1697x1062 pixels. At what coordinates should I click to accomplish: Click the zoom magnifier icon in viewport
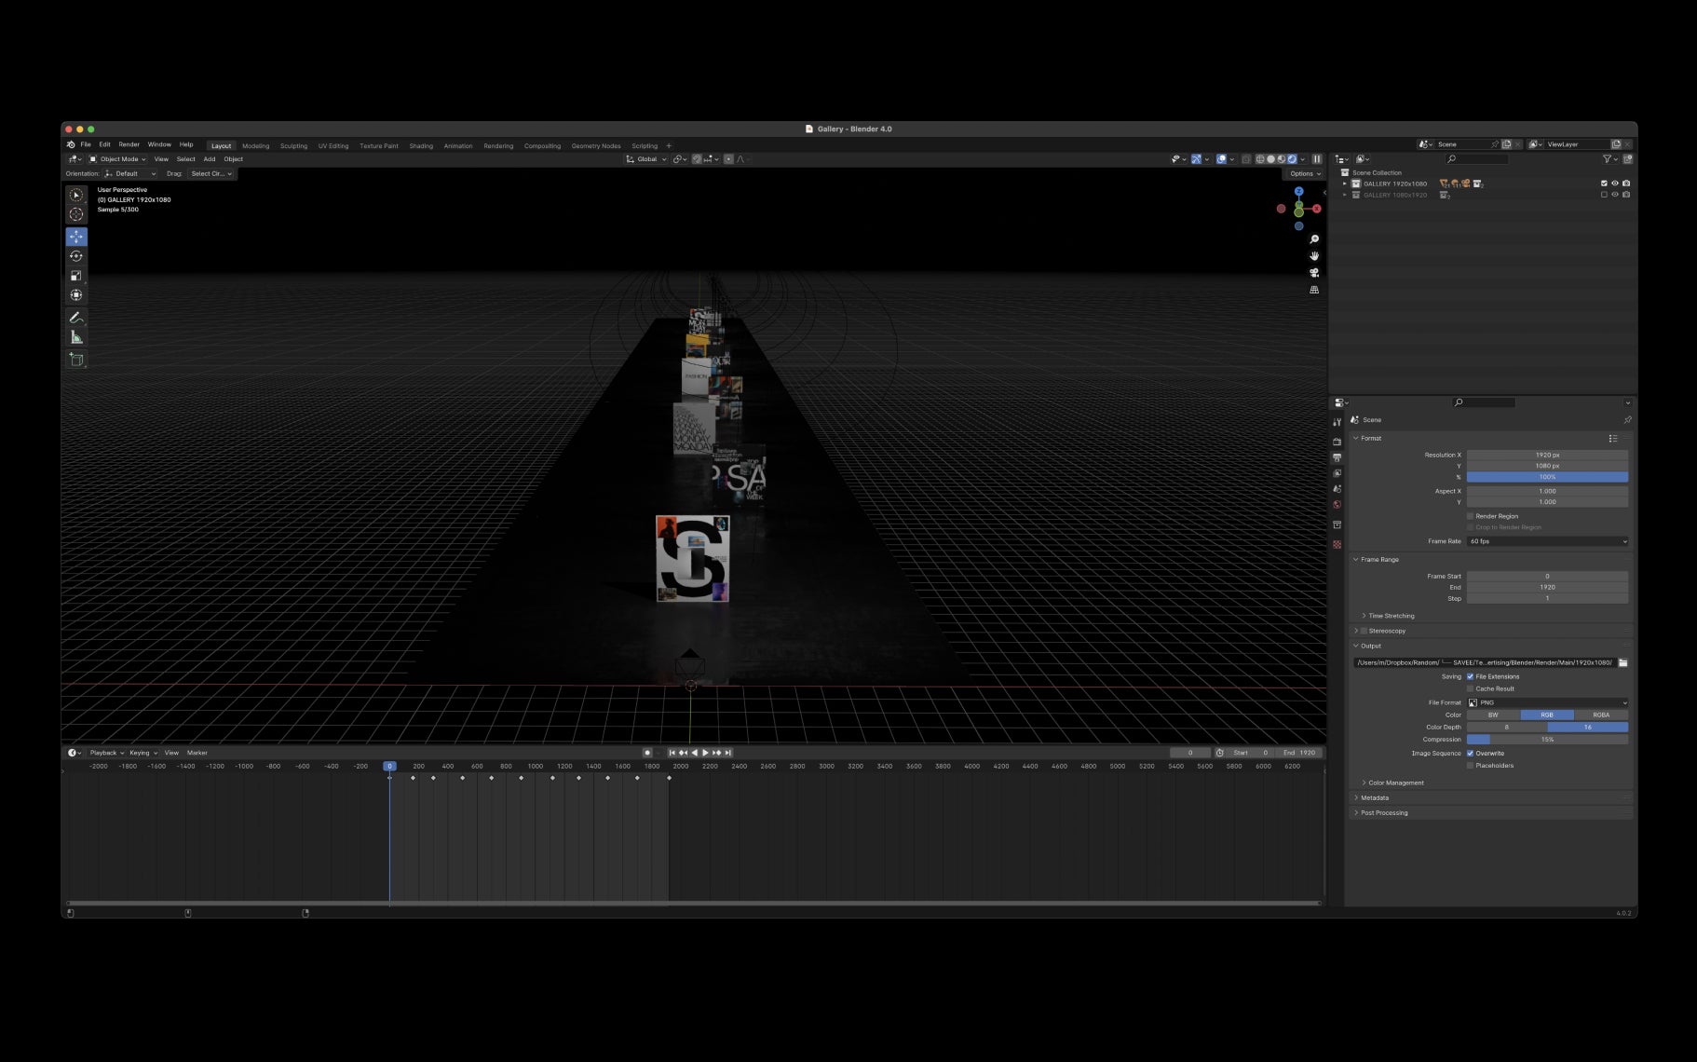[1314, 239]
